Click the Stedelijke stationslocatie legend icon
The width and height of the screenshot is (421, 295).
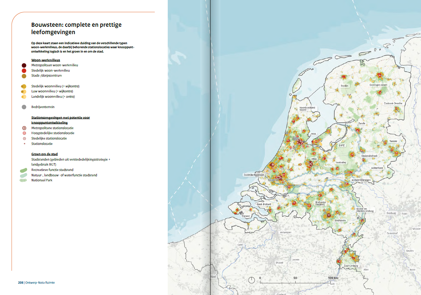coord(24,138)
